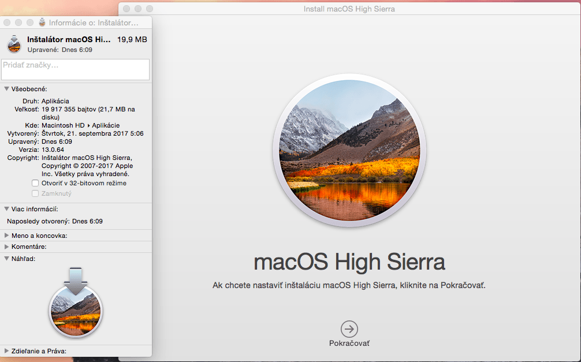This screenshot has width=581, height=362.
Task: Click the Continue arrow icon in installer
Action: pyautogui.click(x=349, y=329)
